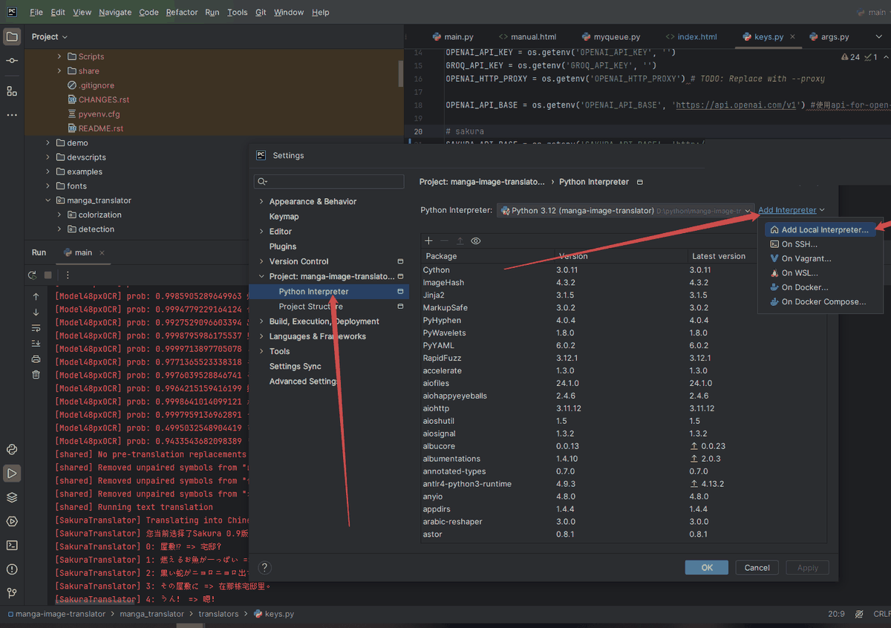This screenshot has width=891, height=628.
Task: Click the translators breadcrumb in status bar
Action: click(x=218, y=614)
